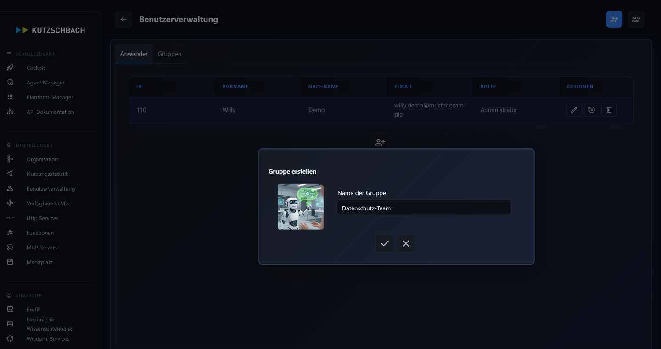
Task: Click the Benutzerverwaltung users icon
Action: point(10,189)
